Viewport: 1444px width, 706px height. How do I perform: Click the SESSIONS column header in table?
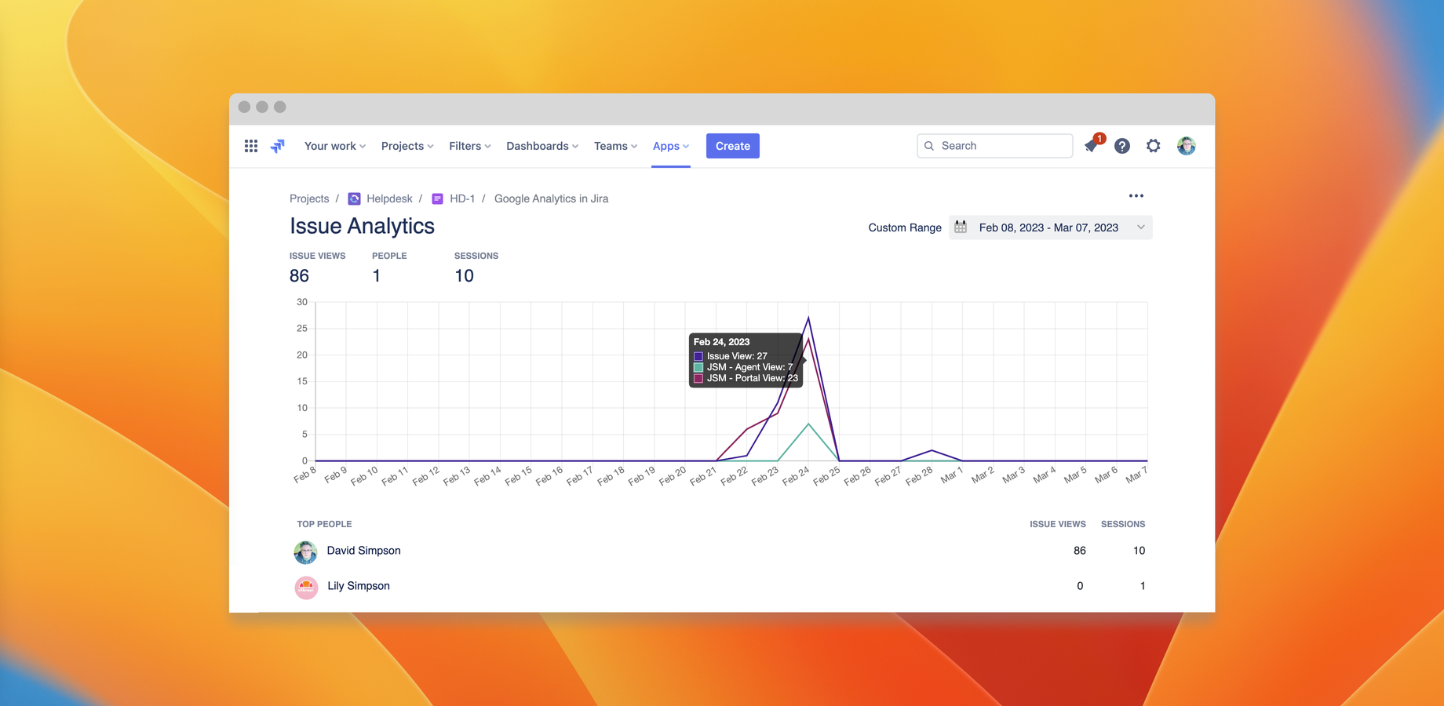(x=1123, y=524)
